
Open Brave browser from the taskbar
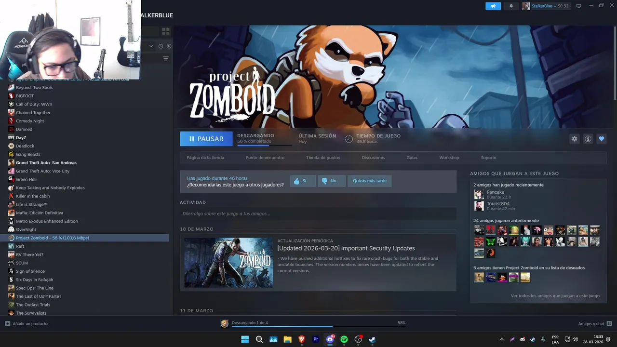(302, 339)
